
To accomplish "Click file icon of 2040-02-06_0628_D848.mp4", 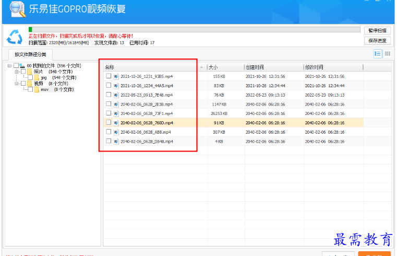I will (116, 142).
